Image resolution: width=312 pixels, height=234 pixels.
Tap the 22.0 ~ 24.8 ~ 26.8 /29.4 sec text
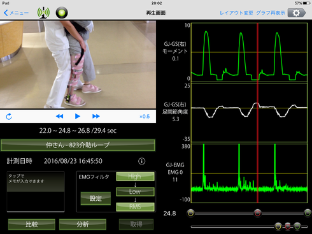(78, 131)
